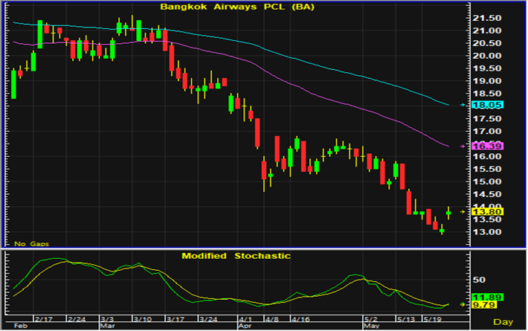Click the 5/19 date marker
Viewport: 528px width, 331px height.
(x=433, y=319)
